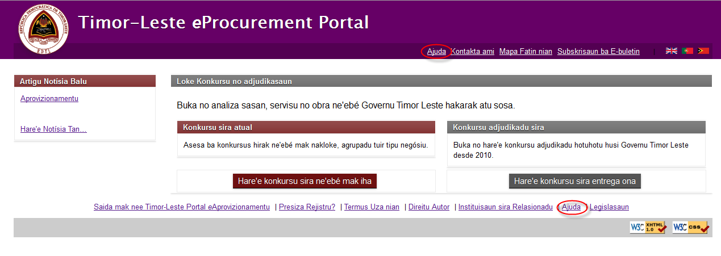Click Presiza Rejistru? footer link
This screenshot has width=721, height=256.
pyautogui.click(x=307, y=207)
